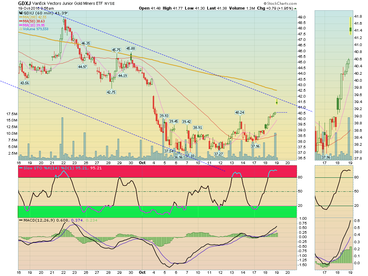368x276 pixels.
Task: Open the StockCharts.com copyright link
Action: pyautogui.click(x=280, y=4)
